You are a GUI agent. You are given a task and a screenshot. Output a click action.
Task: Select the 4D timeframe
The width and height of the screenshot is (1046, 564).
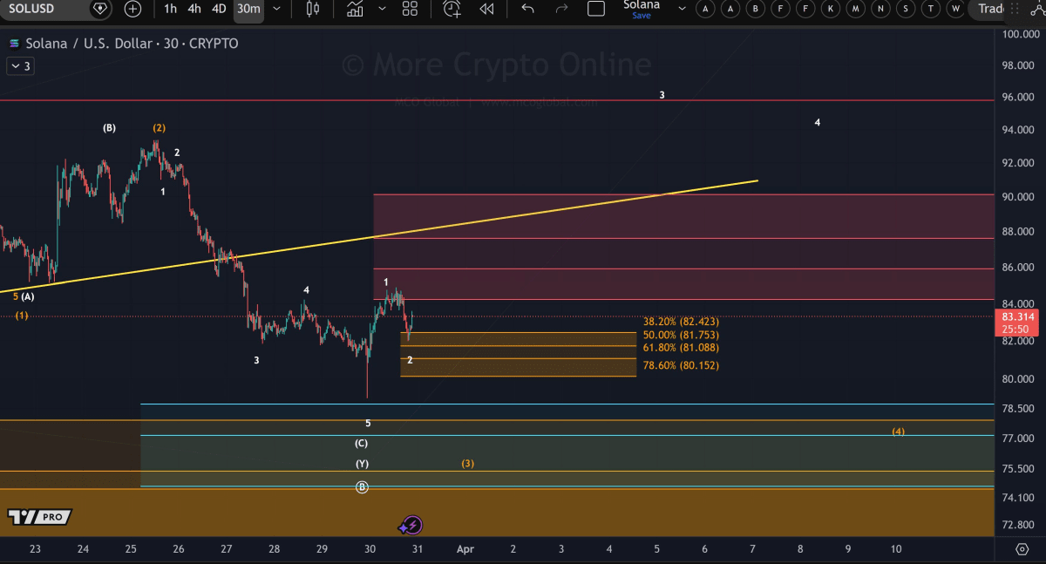click(220, 9)
